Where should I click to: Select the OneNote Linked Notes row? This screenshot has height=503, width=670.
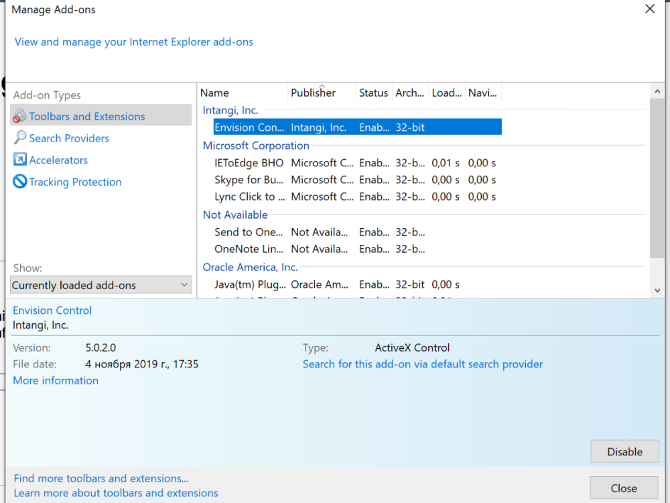point(249,249)
